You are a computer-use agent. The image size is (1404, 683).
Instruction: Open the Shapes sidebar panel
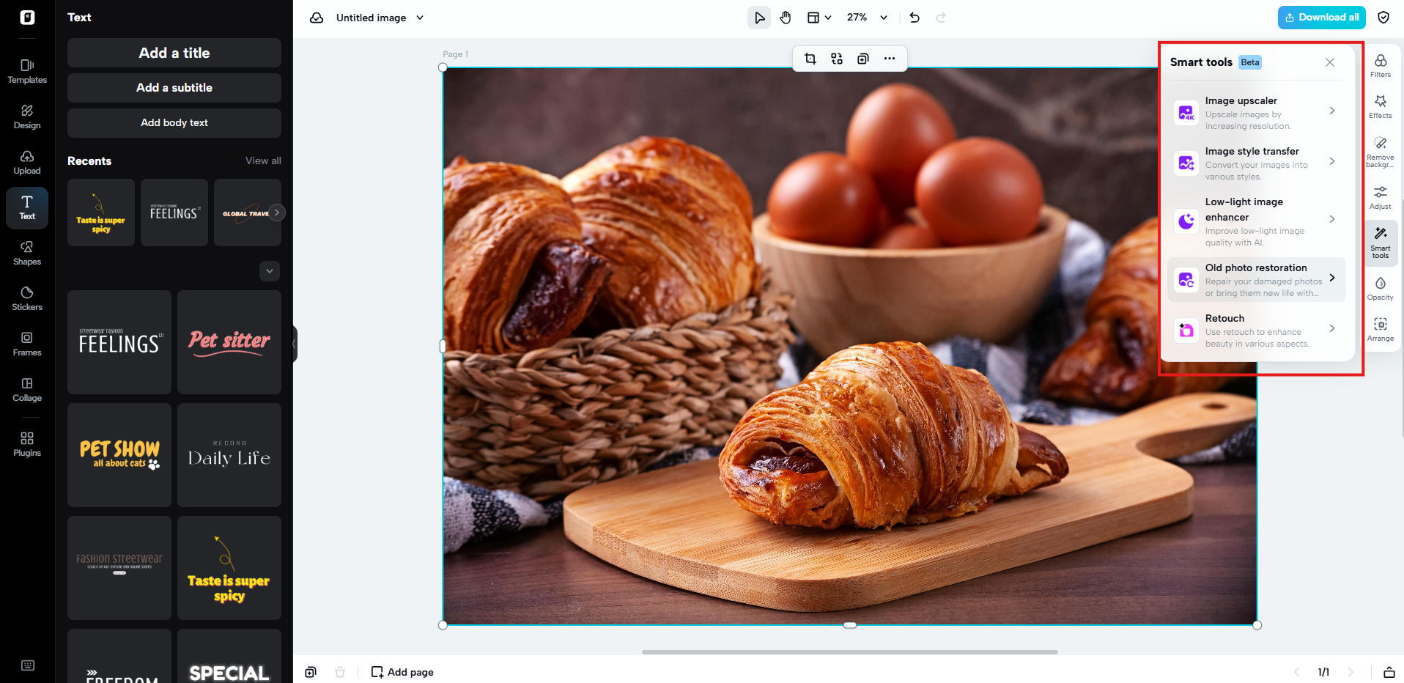tap(27, 253)
